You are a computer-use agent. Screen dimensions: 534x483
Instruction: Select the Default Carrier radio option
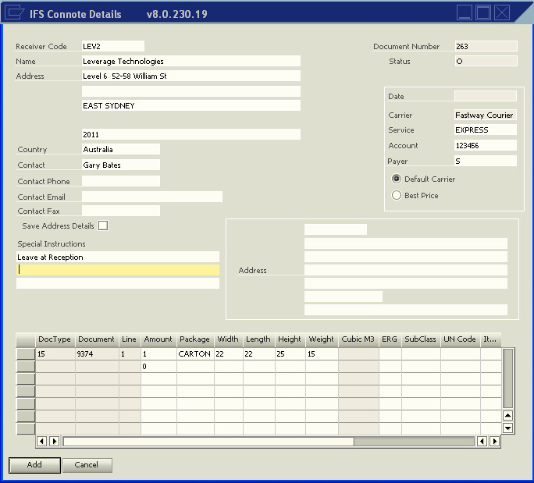click(x=397, y=179)
